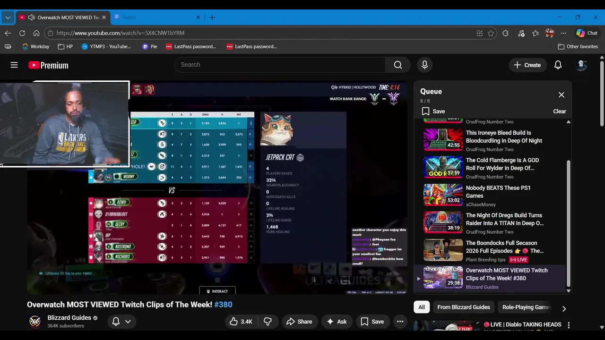Viewport: 605px width, 340px height.
Task: Open browser extensions menu
Action: pyautogui.click(x=506, y=33)
